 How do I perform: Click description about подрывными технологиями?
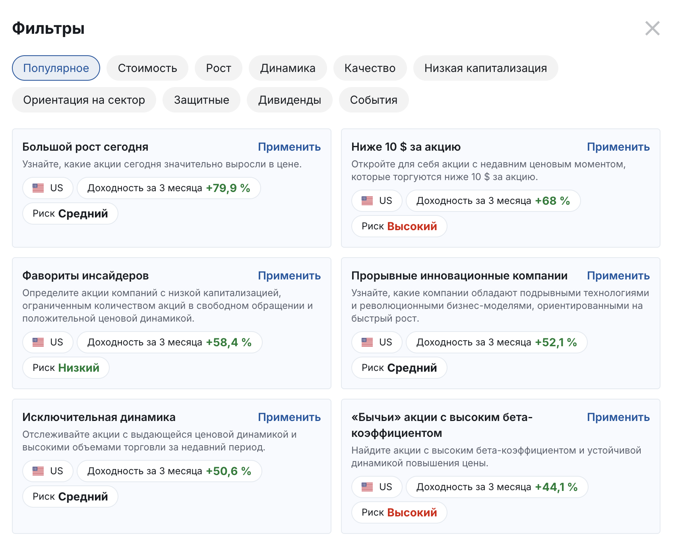click(x=500, y=306)
